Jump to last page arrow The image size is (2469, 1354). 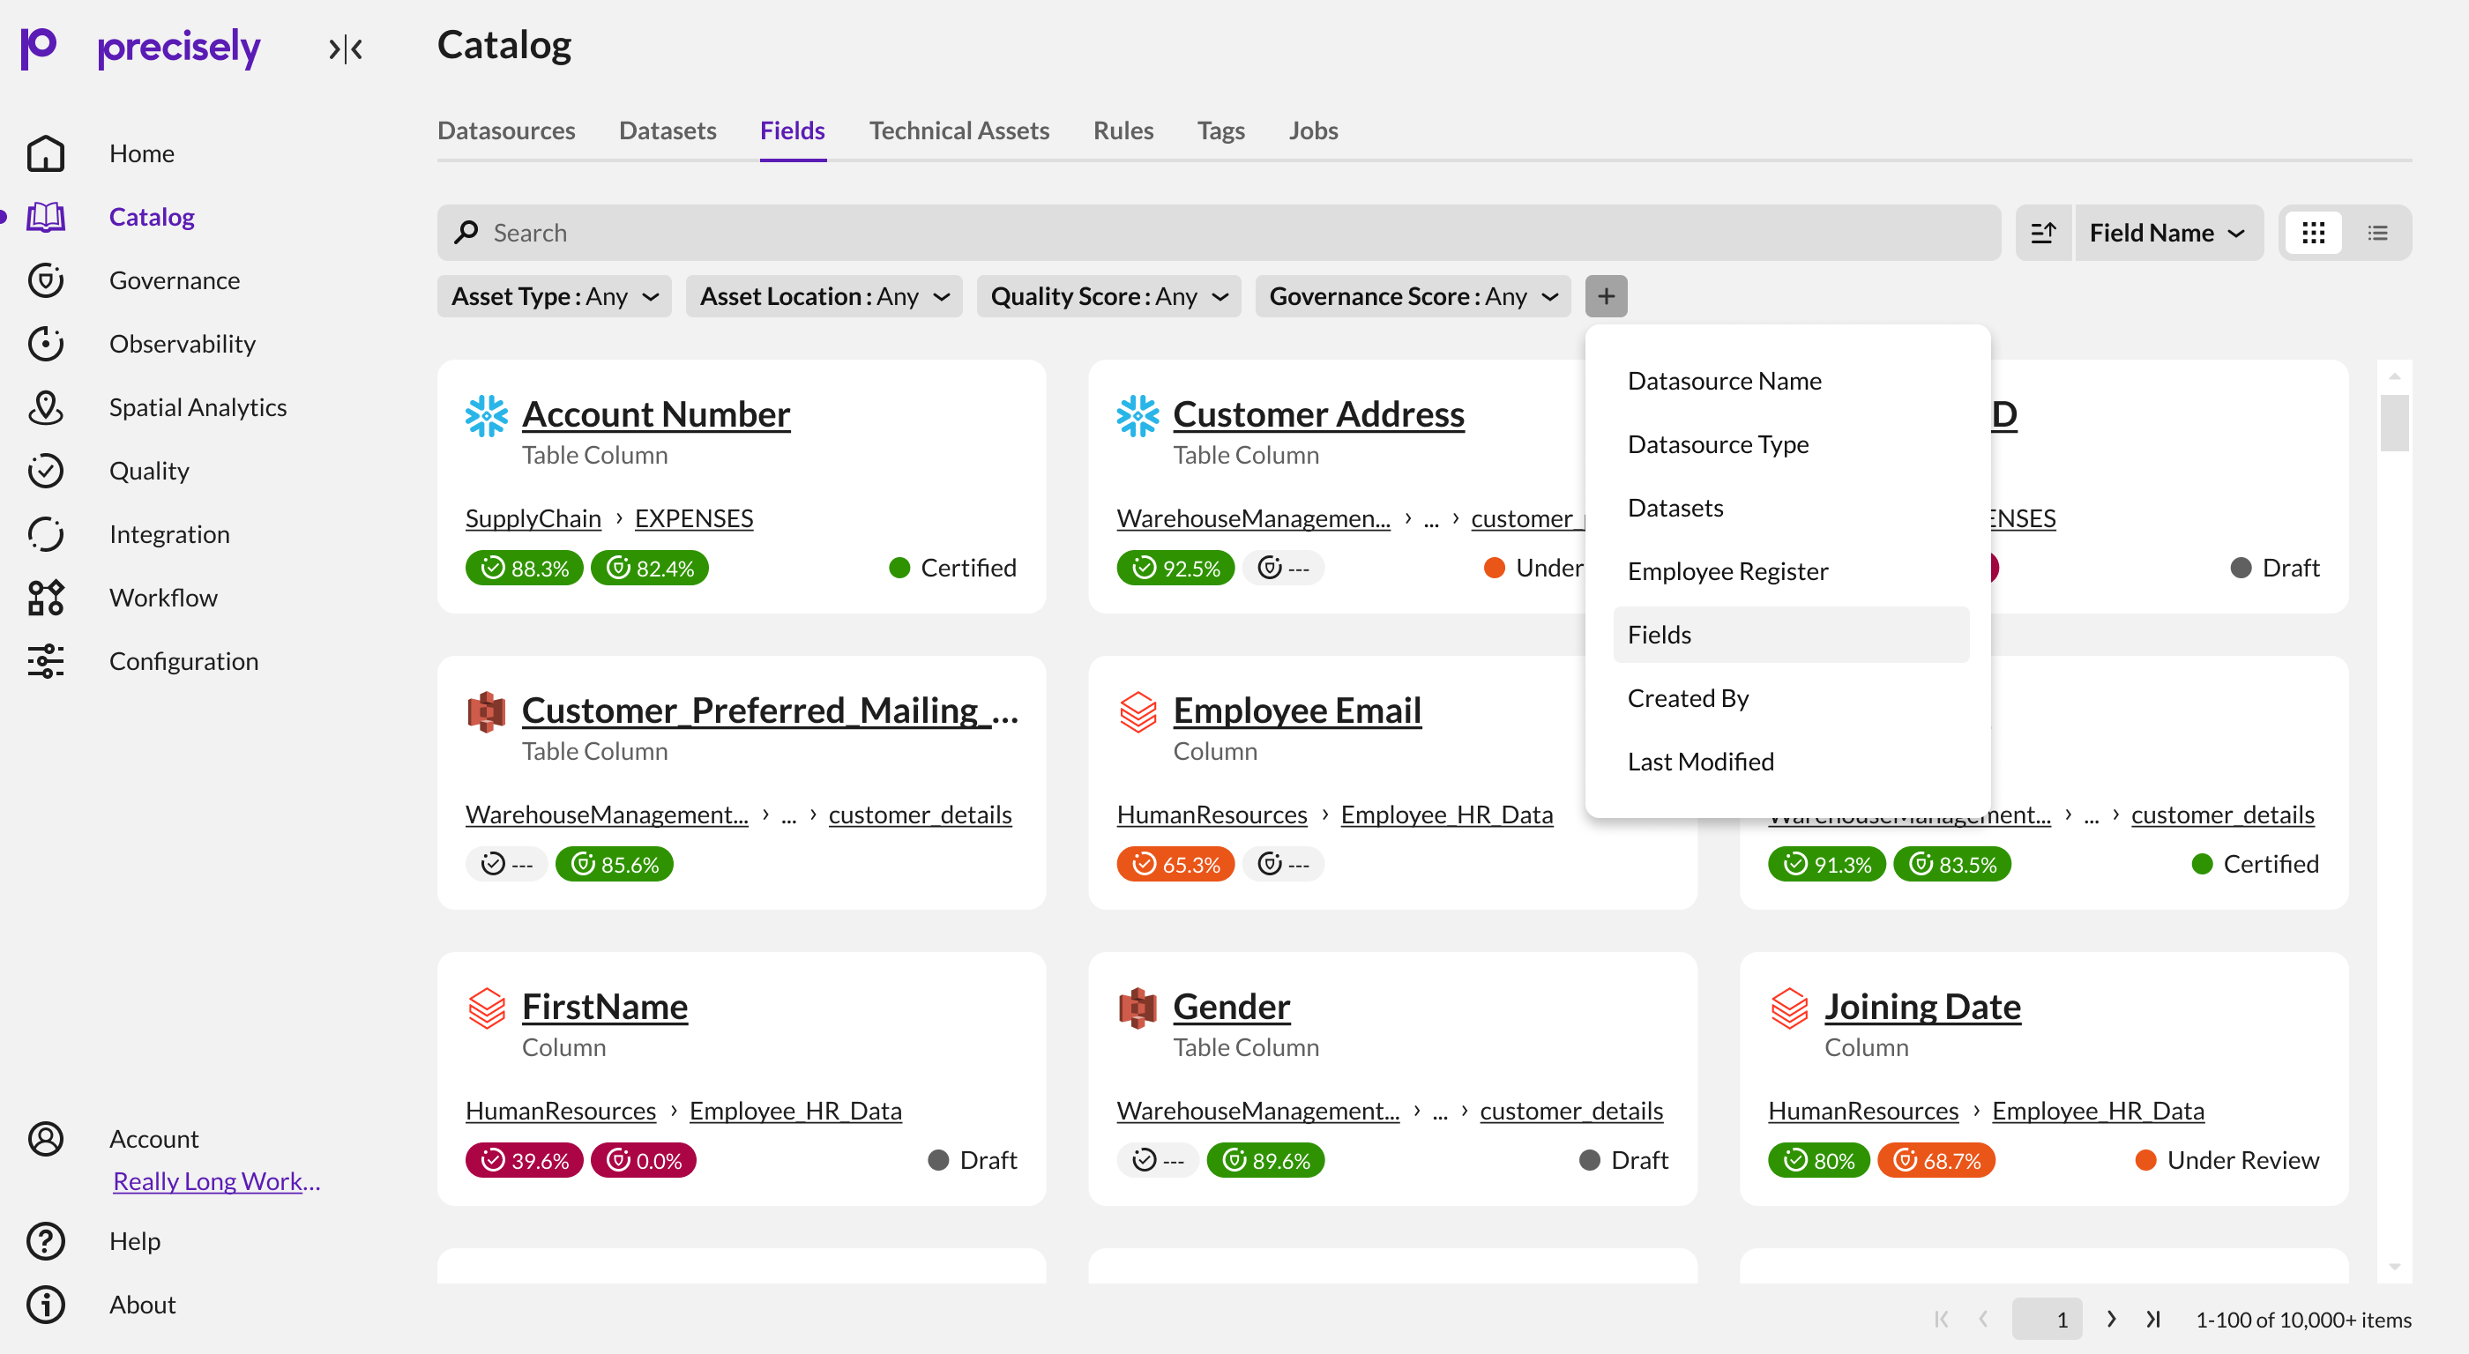[x=2152, y=1319]
